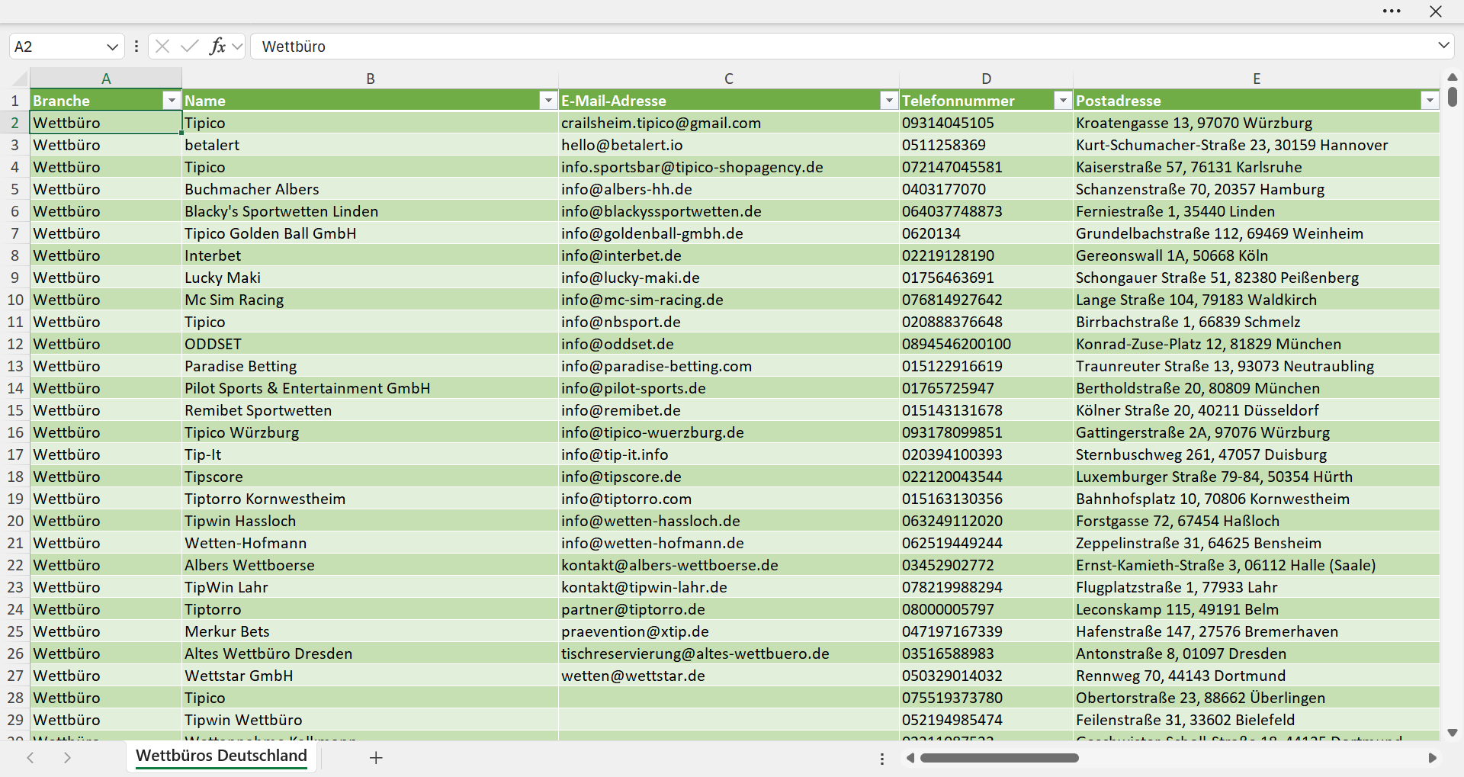Click the confirm entry checkmark icon

190,47
